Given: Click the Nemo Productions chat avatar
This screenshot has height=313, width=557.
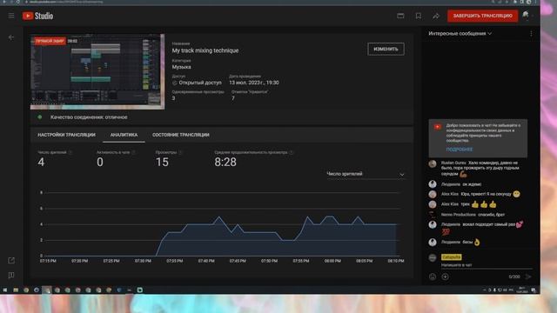Looking at the screenshot, I should click(x=433, y=215).
